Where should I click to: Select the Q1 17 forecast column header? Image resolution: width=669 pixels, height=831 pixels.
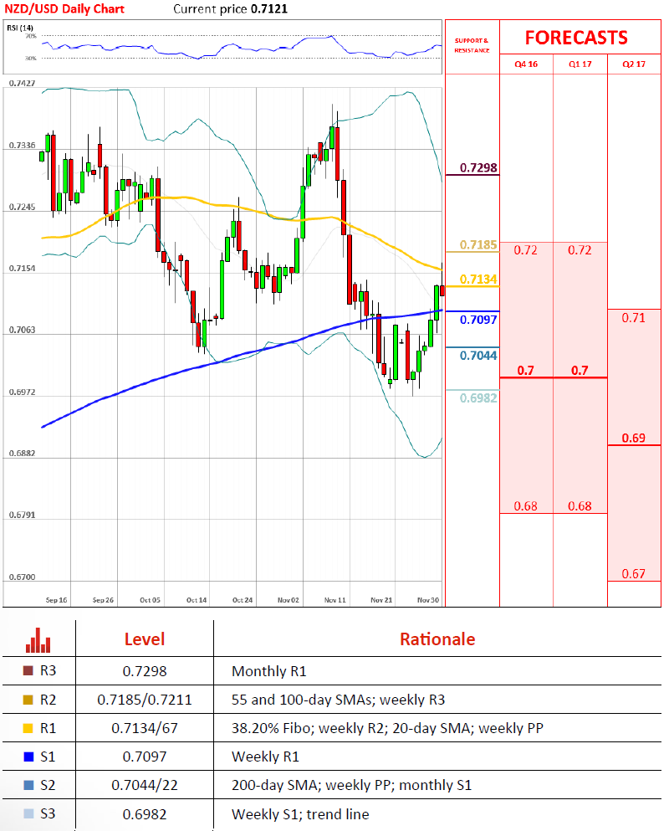(x=580, y=64)
